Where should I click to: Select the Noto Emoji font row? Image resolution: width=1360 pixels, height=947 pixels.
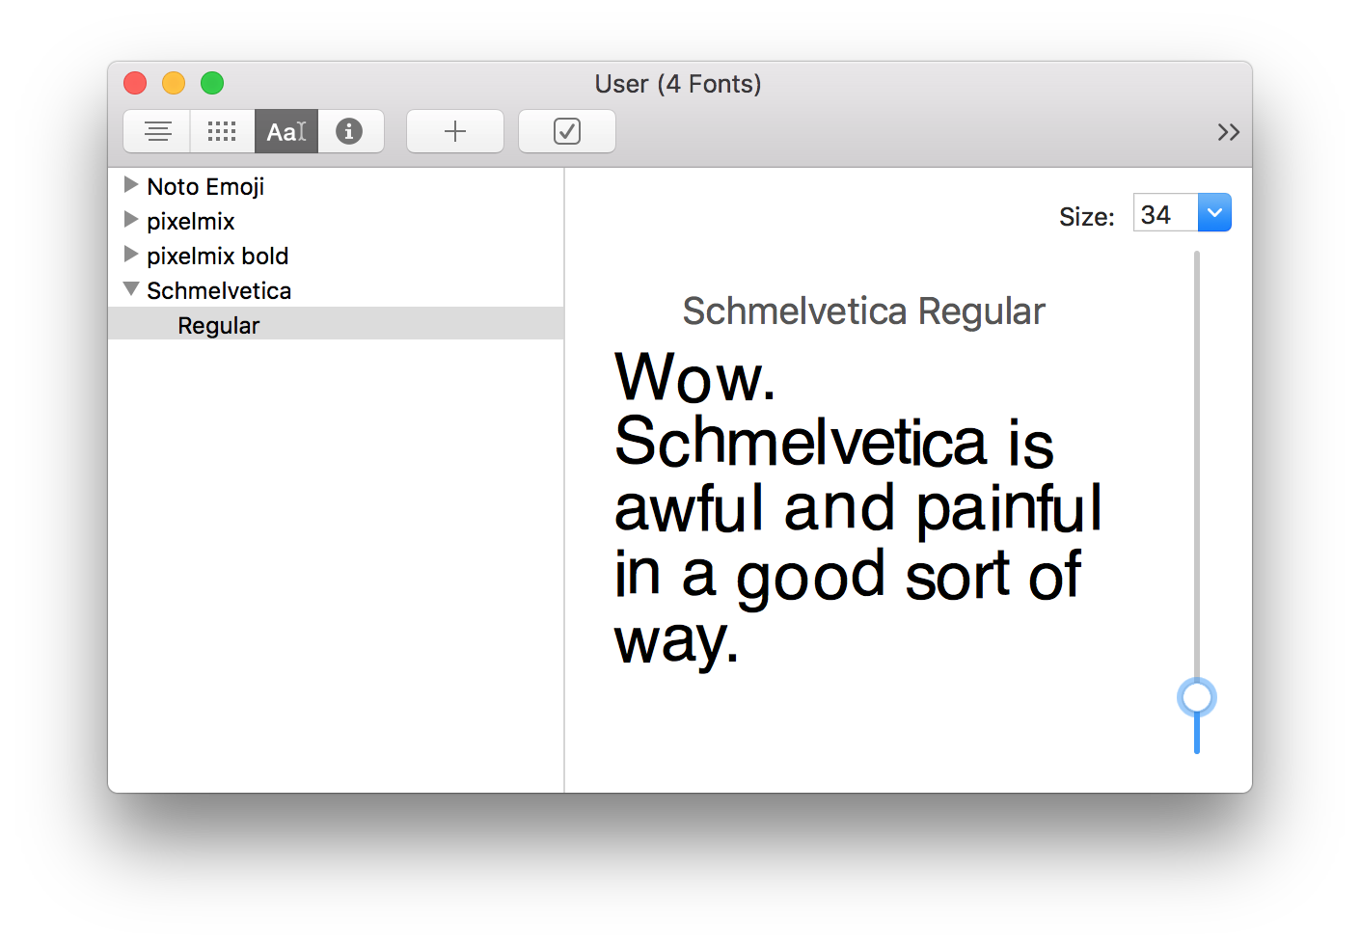pyautogui.click(x=336, y=186)
